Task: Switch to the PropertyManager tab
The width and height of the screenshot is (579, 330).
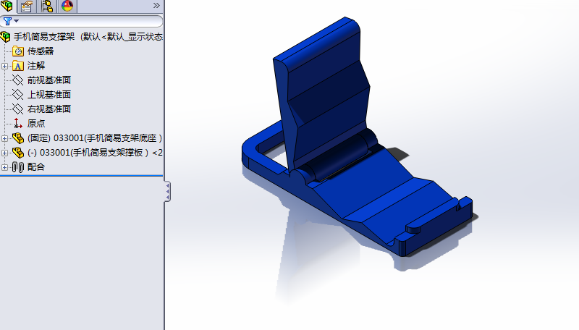Action: [x=27, y=6]
